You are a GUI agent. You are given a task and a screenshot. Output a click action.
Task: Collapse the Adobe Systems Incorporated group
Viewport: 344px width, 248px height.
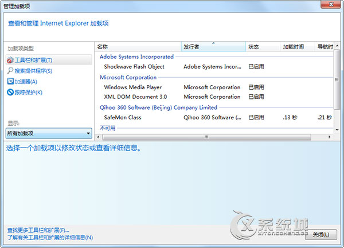click(136, 57)
